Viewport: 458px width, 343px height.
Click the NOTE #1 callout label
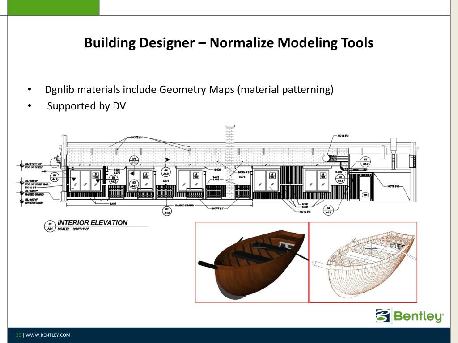(137, 138)
